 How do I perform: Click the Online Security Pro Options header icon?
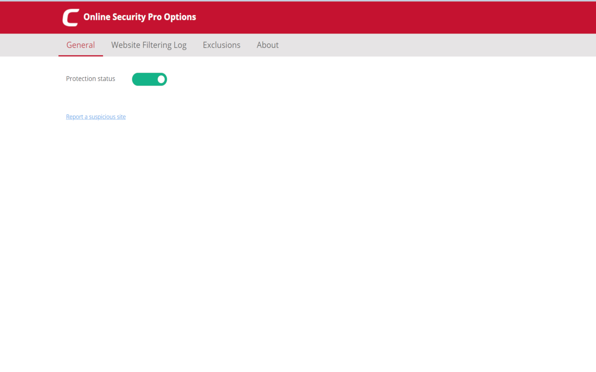click(x=70, y=17)
